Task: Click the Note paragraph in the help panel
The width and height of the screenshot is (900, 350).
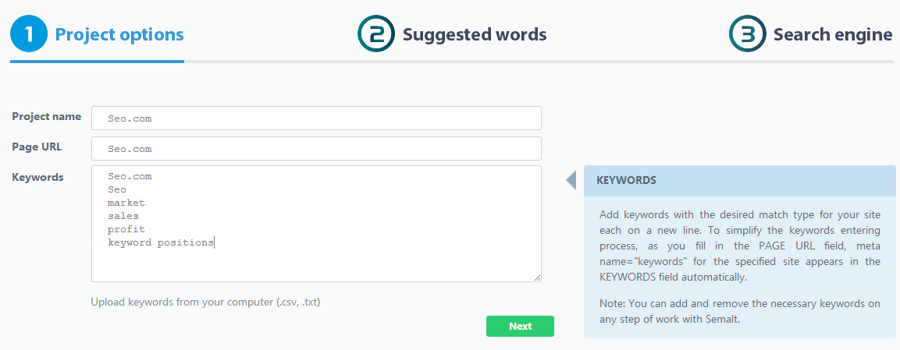Action: (x=739, y=310)
